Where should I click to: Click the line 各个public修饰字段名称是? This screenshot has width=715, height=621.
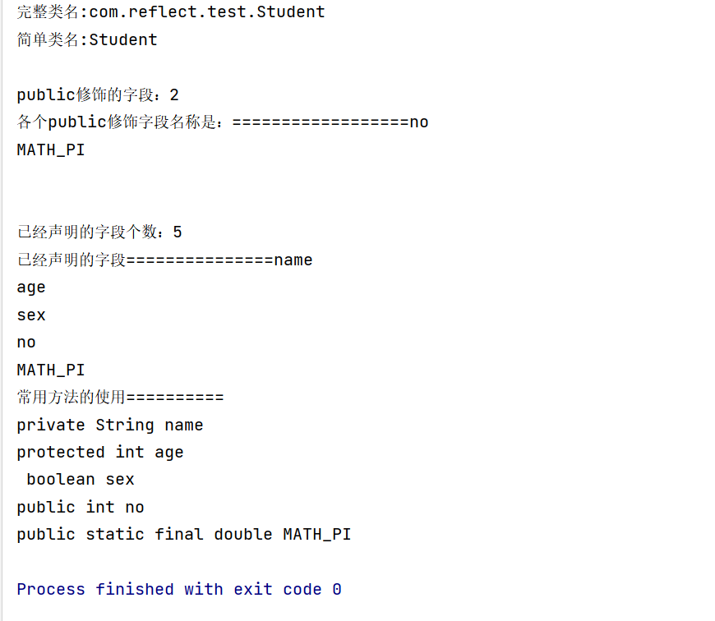222,122
